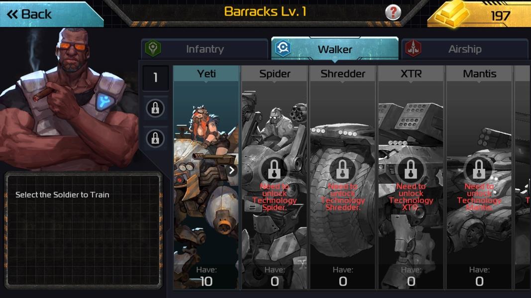Viewport: 531px width, 298px height.
Task: Click the red Airship emblem icon
Action: tap(413, 48)
